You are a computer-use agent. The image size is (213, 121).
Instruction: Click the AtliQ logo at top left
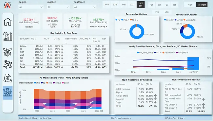[x=7, y=5]
